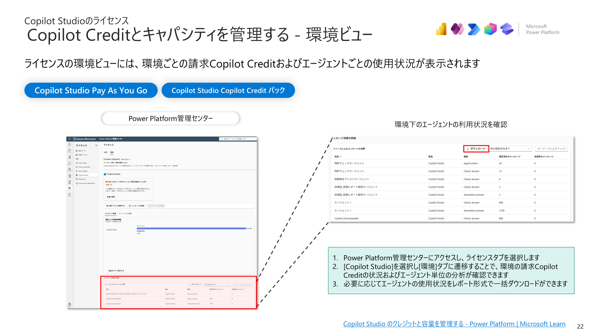Open the Microsoft Learn link at slide bottom
Image resolution: width=590 pixels, height=332 pixels.
(x=454, y=324)
